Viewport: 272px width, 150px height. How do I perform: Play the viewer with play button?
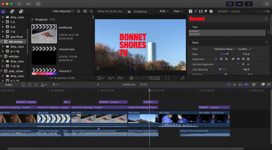131,78
